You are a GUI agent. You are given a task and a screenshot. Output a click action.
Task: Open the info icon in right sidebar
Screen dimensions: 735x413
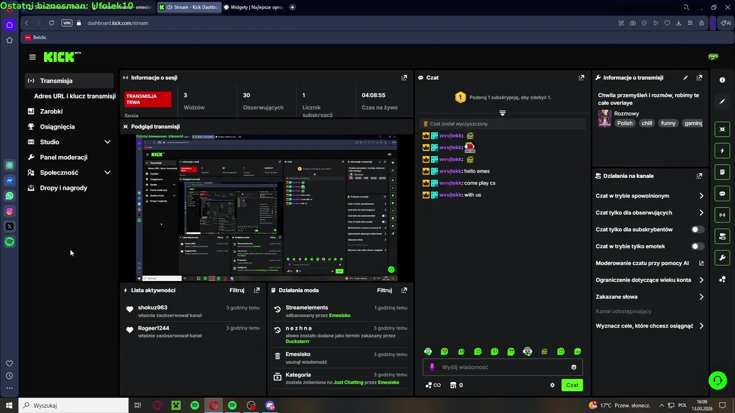[x=722, y=80]
